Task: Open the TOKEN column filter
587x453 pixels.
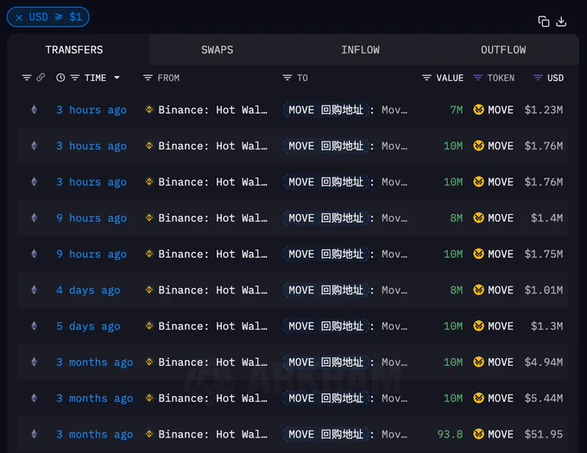Action: pyautogui.click(x=477, y=78)
